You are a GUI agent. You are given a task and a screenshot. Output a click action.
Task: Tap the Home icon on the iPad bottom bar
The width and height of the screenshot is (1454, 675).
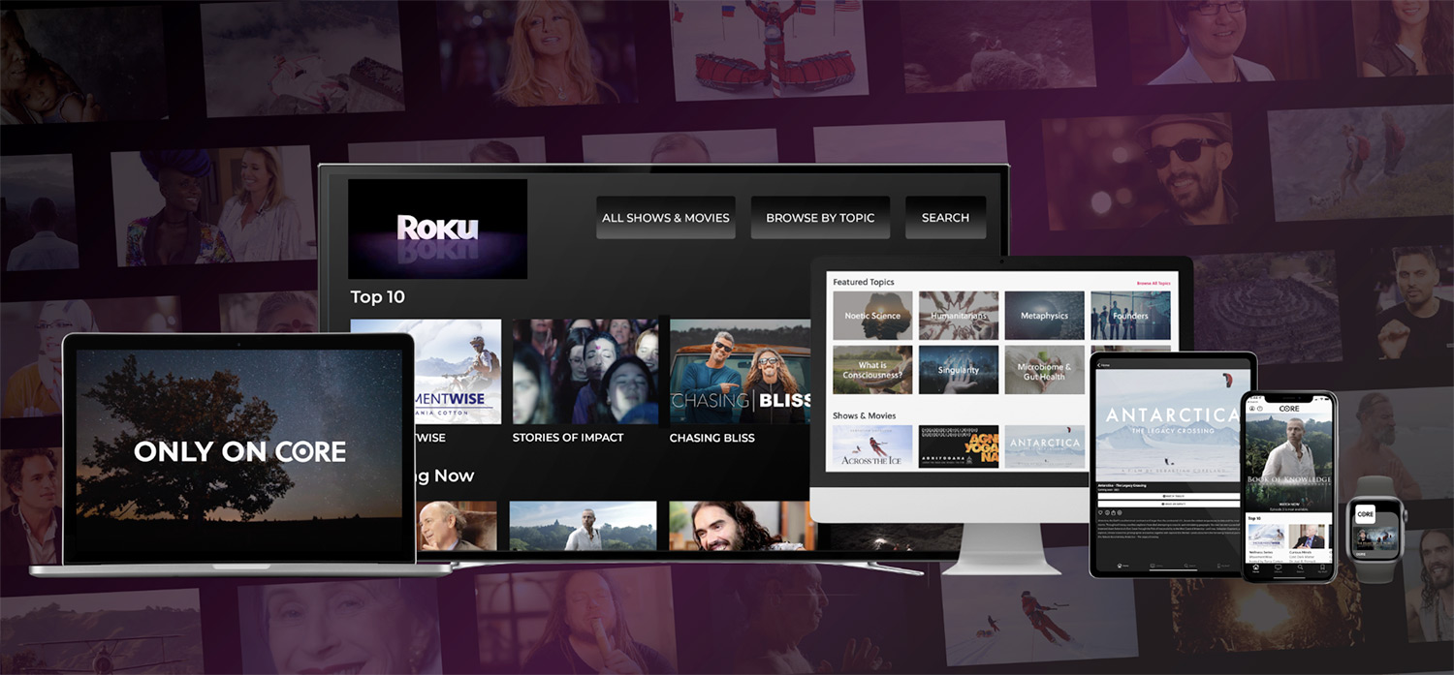[1120, 565]
